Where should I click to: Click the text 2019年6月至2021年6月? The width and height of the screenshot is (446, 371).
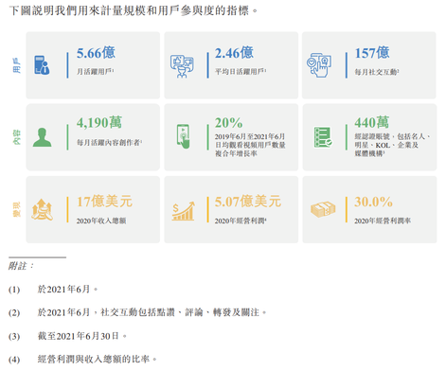[x=250, y=136]
